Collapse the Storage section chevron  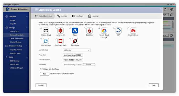click(x=27, y=28)
